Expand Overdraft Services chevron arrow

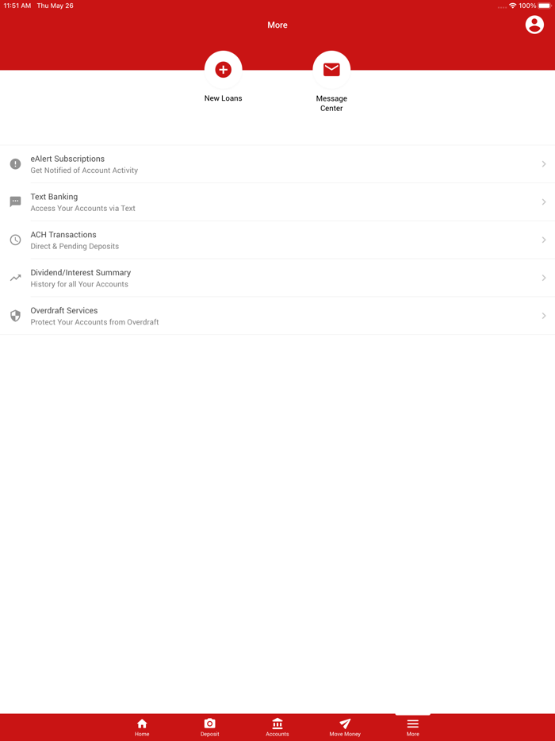coord(544,316)
